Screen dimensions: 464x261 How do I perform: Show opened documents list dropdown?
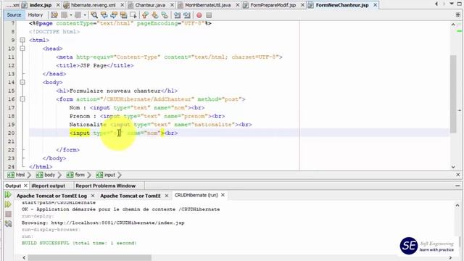[x=451, y=4]
